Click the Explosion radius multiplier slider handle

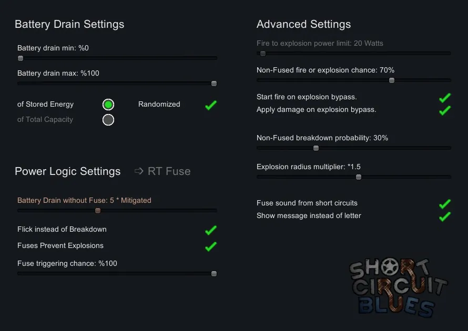(359, 177)
